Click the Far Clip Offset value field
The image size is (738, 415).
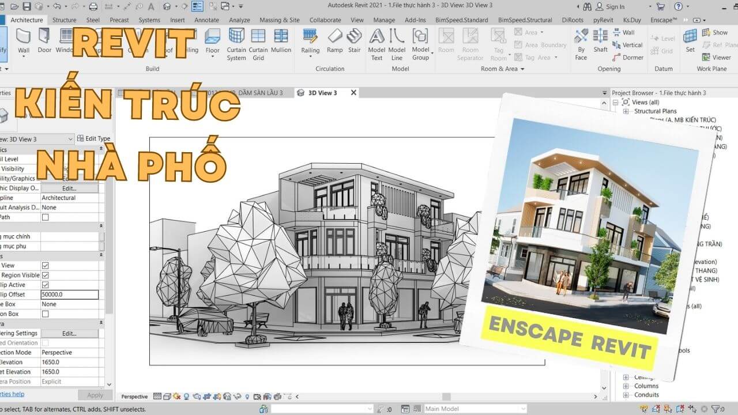69,295
